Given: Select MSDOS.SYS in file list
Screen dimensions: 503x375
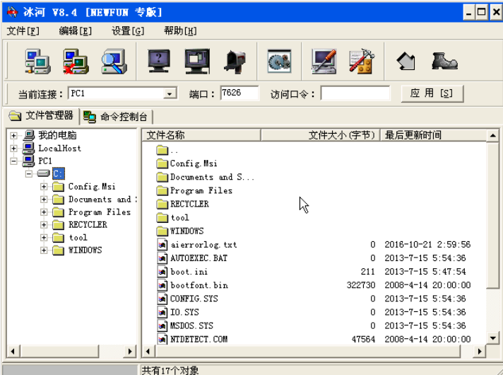Looking at the screenshot, I should (x=191, y=326).
